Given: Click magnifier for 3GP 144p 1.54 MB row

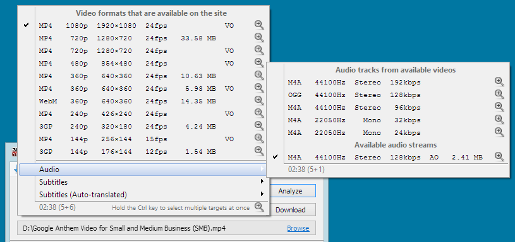Looking at the screenshot, I should click(x=259, y=151).
